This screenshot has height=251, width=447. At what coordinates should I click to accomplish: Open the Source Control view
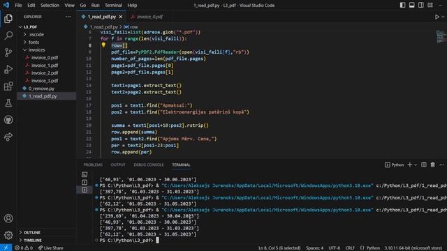coord(8,52)
